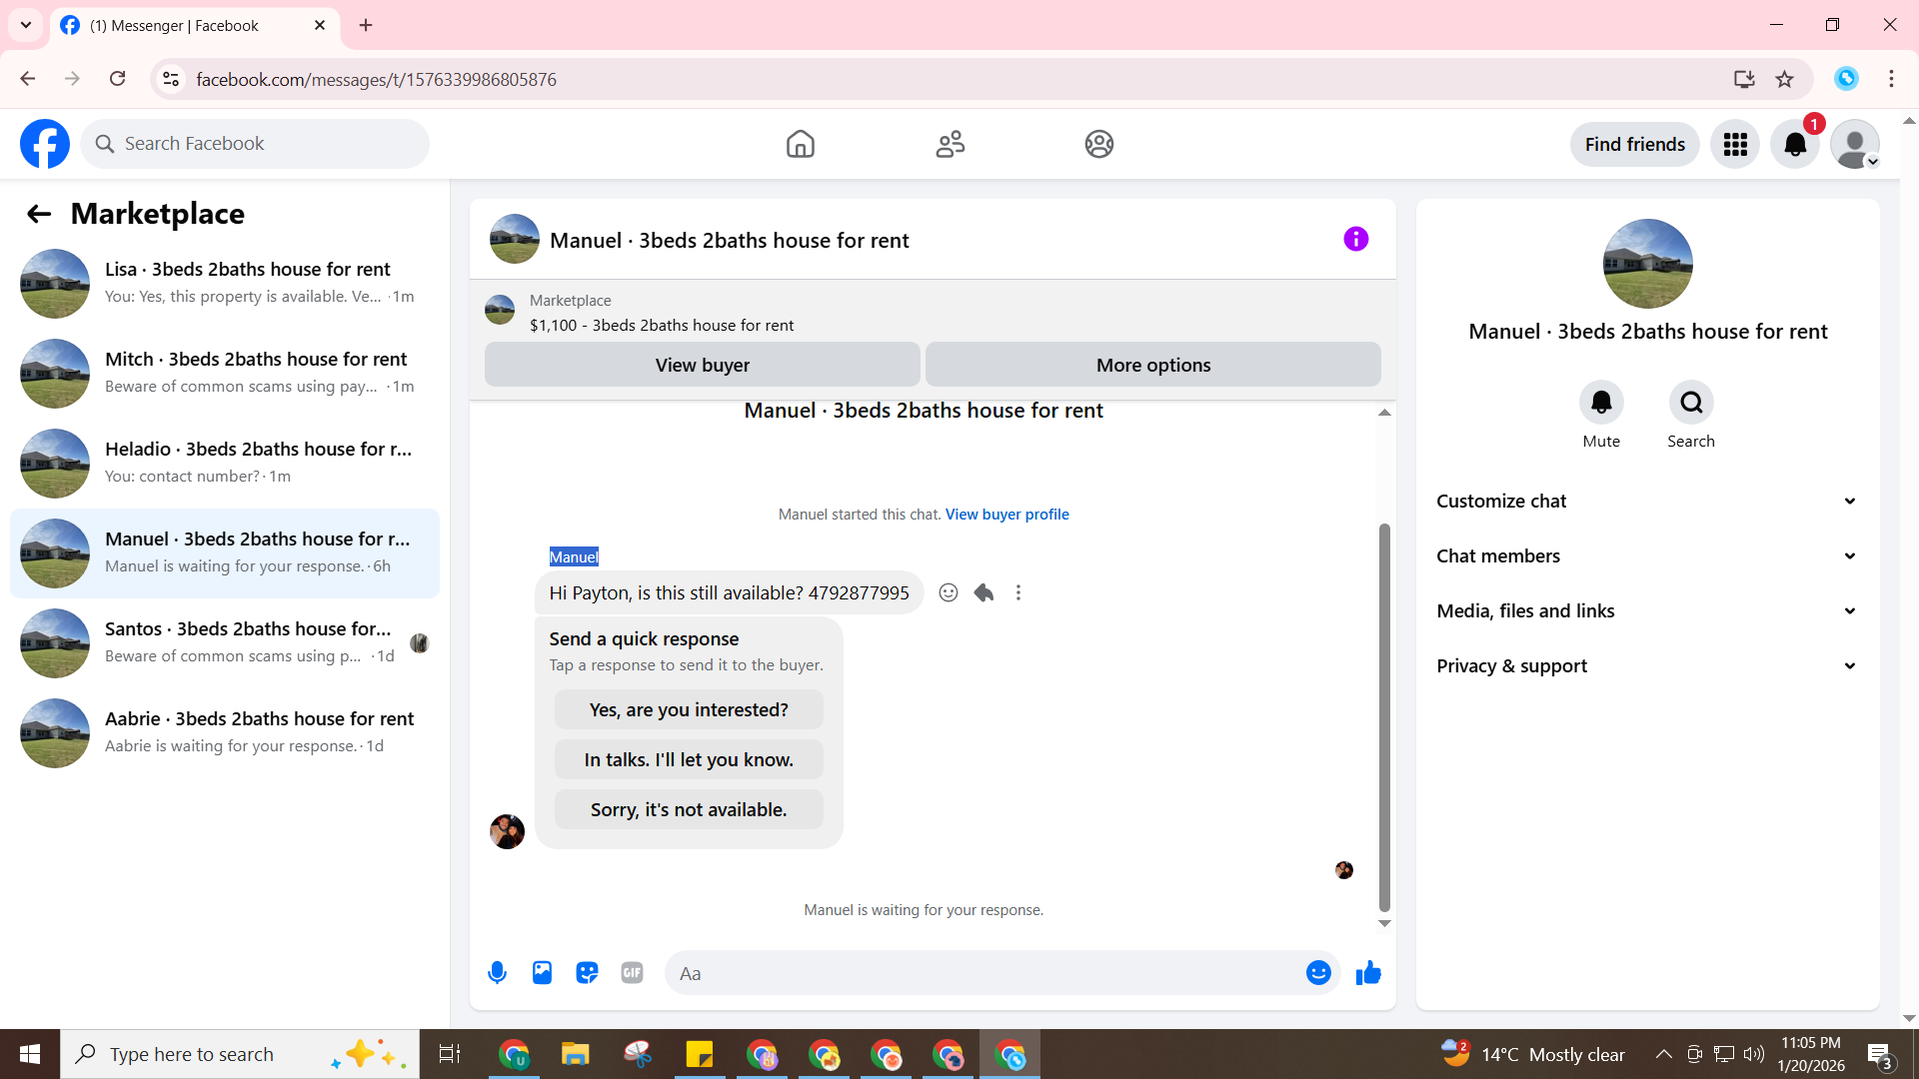Record a voice clip with microphone
The image size is (1919, 1079).
[497, 972]
